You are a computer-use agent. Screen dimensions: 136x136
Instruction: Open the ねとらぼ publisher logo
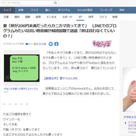click(x=102, y=44)
